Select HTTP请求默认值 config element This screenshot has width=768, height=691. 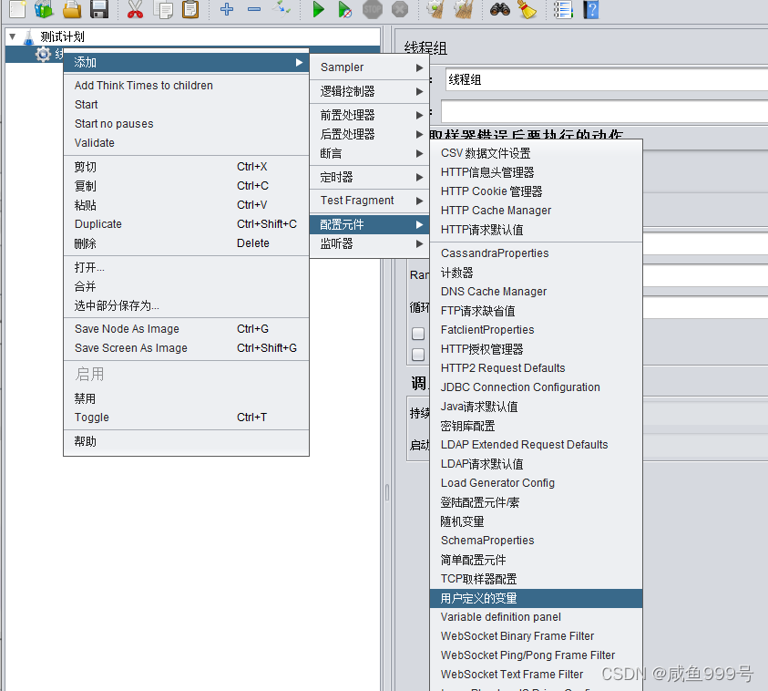point(536,230)
